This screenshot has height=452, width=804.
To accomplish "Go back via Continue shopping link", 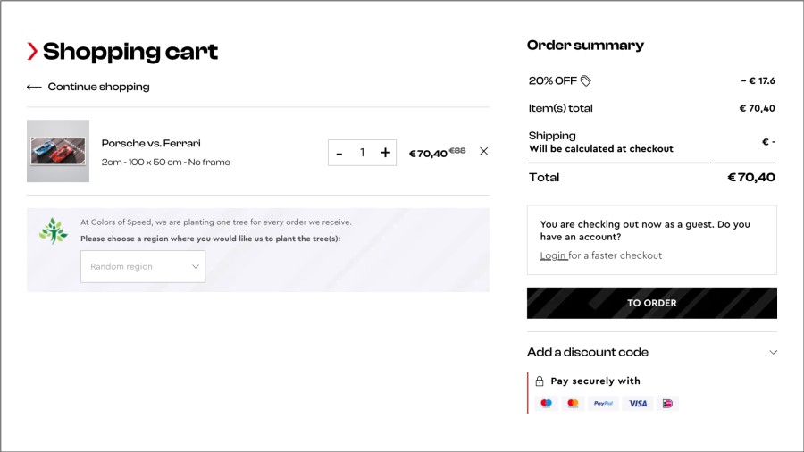I will pyautogui.click(x=88, y=87).
